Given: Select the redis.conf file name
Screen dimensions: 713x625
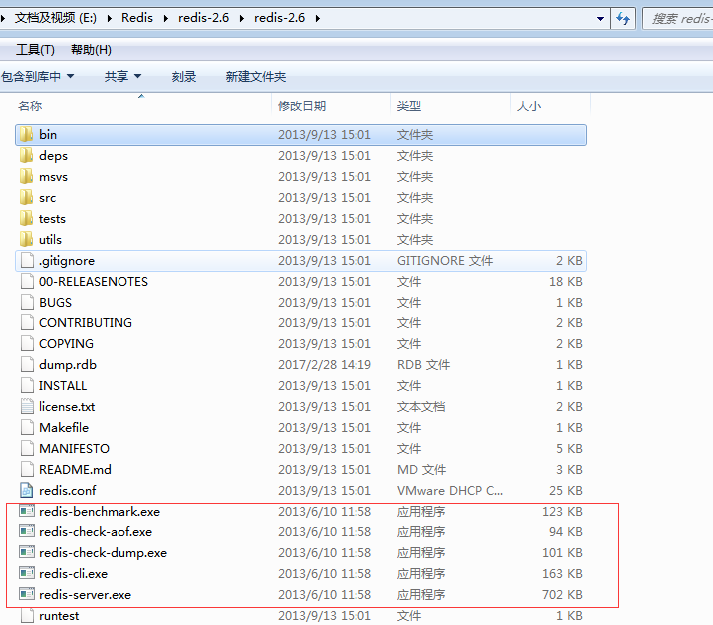Looking at the screenshot, I should point(68,490).
